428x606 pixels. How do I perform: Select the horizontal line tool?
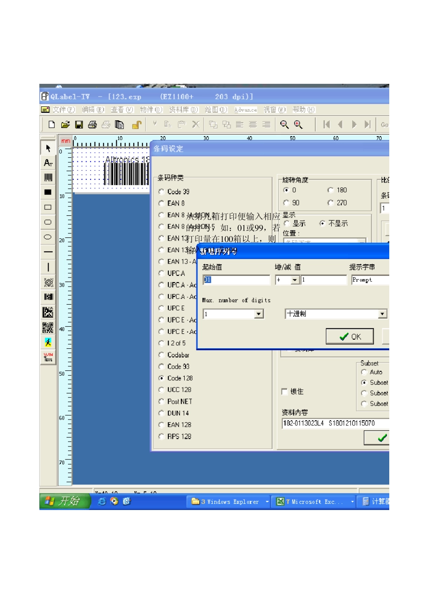point(48,252)
